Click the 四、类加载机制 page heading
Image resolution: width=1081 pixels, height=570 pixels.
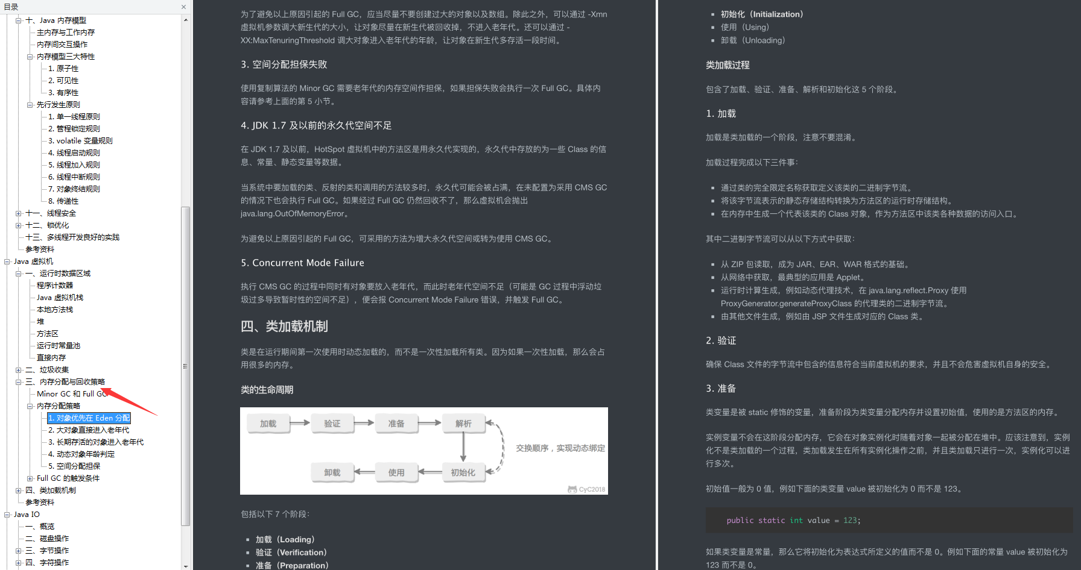pos(284,327)
